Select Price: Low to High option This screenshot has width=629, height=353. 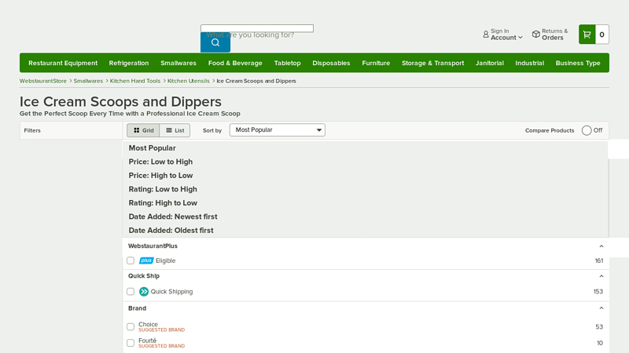click(x=160, y=162)
